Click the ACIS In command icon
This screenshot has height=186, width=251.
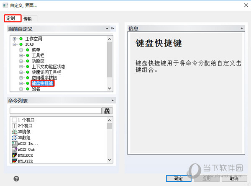[x=14, y=144]
